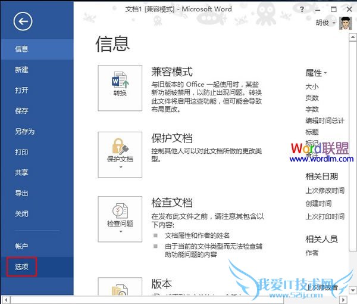Select the 另存为 (Save As) menu item
This screenshot has width=357, height=304.
[37, 132]
